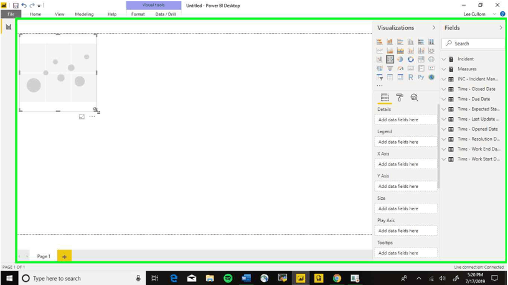
Task: Open the File menu
Action: (x=11, y=14)
